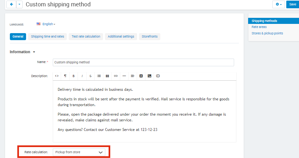This screenshot has width=299, height=158.
Task: Insert a link in description editor
Action: tap(116, 76)
